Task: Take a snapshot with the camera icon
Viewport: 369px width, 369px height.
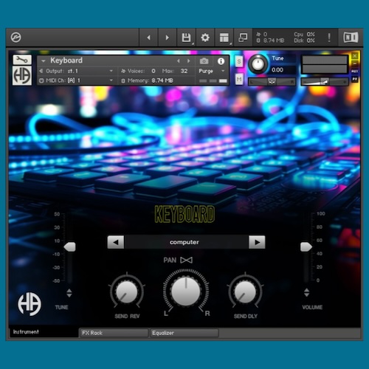Action: pos(204,61)
